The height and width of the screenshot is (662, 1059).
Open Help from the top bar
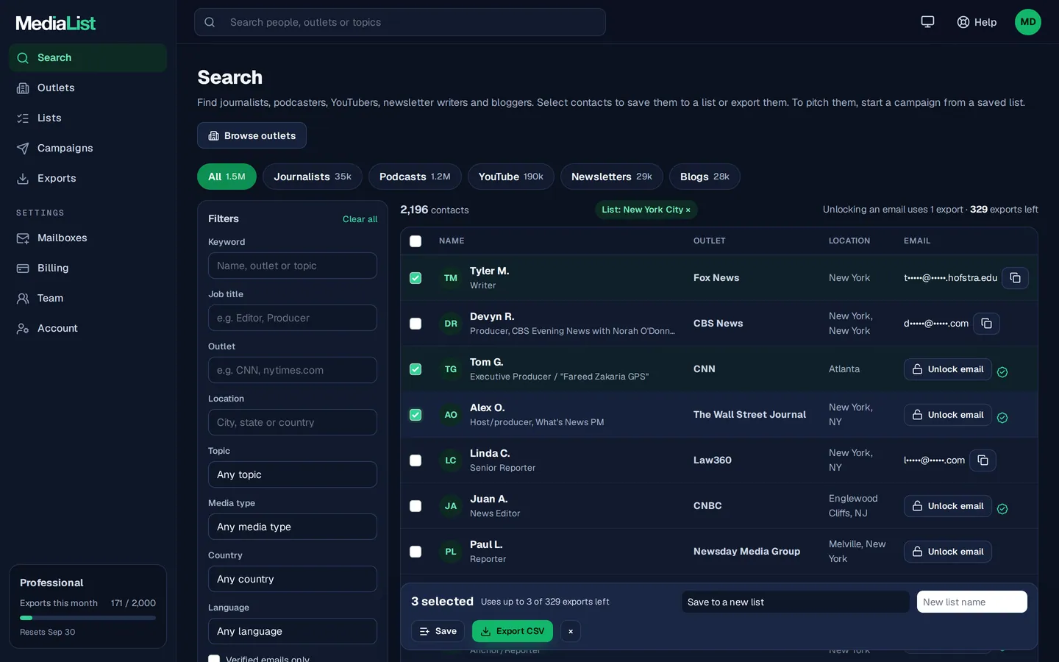[977, 22]
